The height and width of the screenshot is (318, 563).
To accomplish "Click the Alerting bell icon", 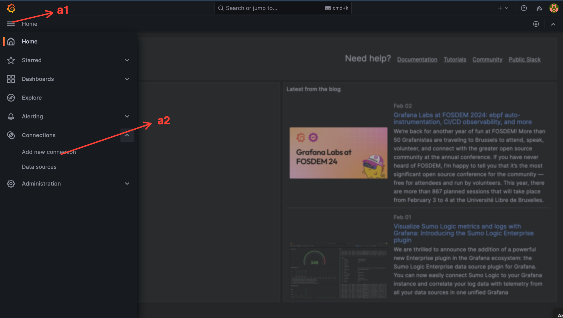I will pos(11,116).
